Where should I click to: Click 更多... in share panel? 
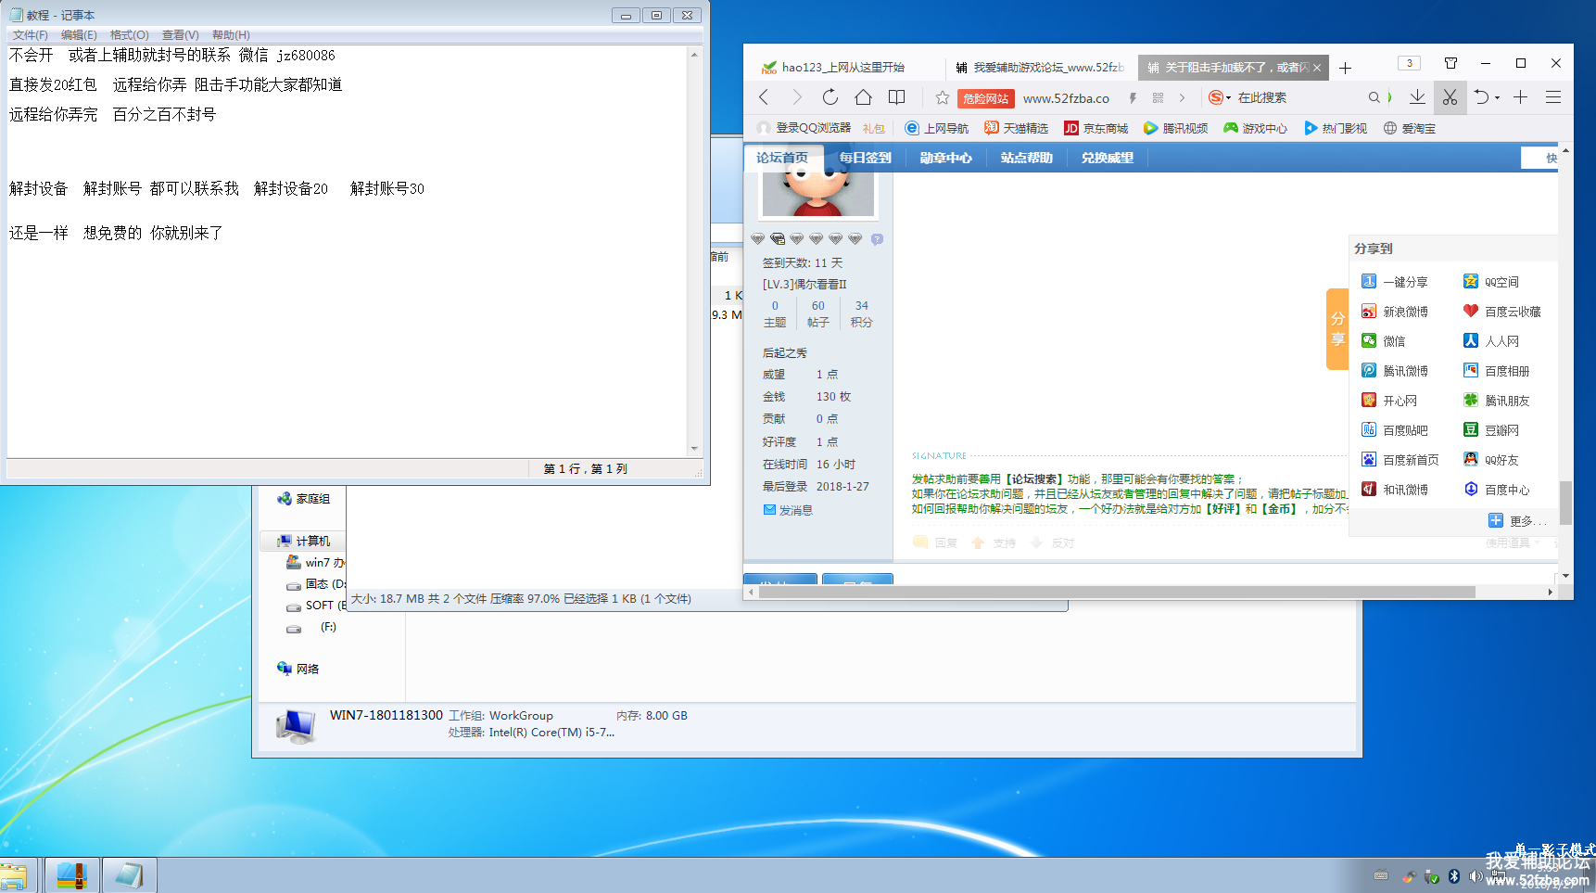(x=1517, y=520)
